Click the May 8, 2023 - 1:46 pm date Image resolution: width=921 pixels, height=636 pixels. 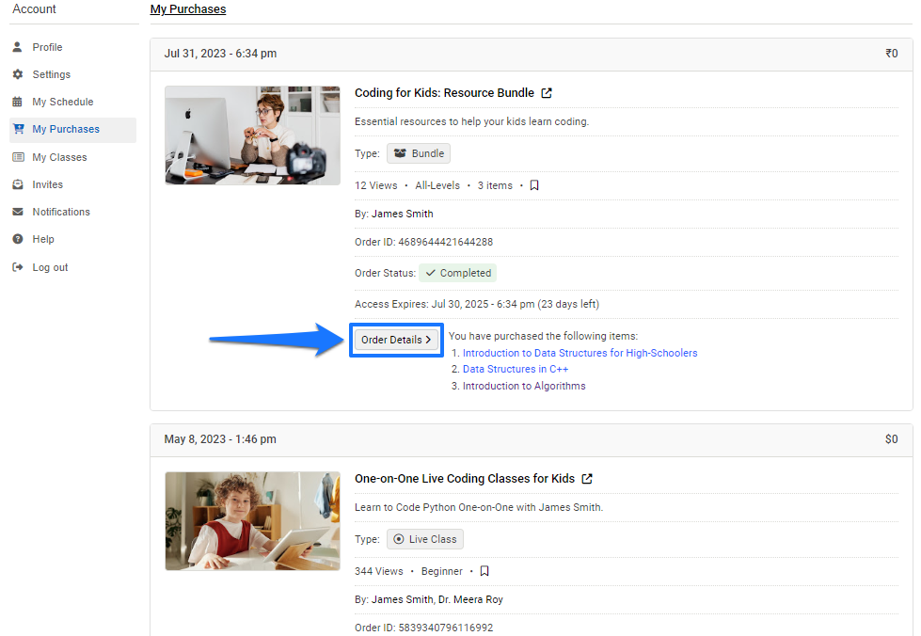pyautogui.click(x=220, y=439)
